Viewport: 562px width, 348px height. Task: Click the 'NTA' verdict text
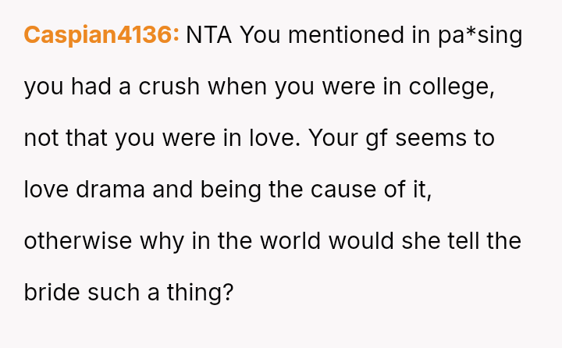click(208, 35)
